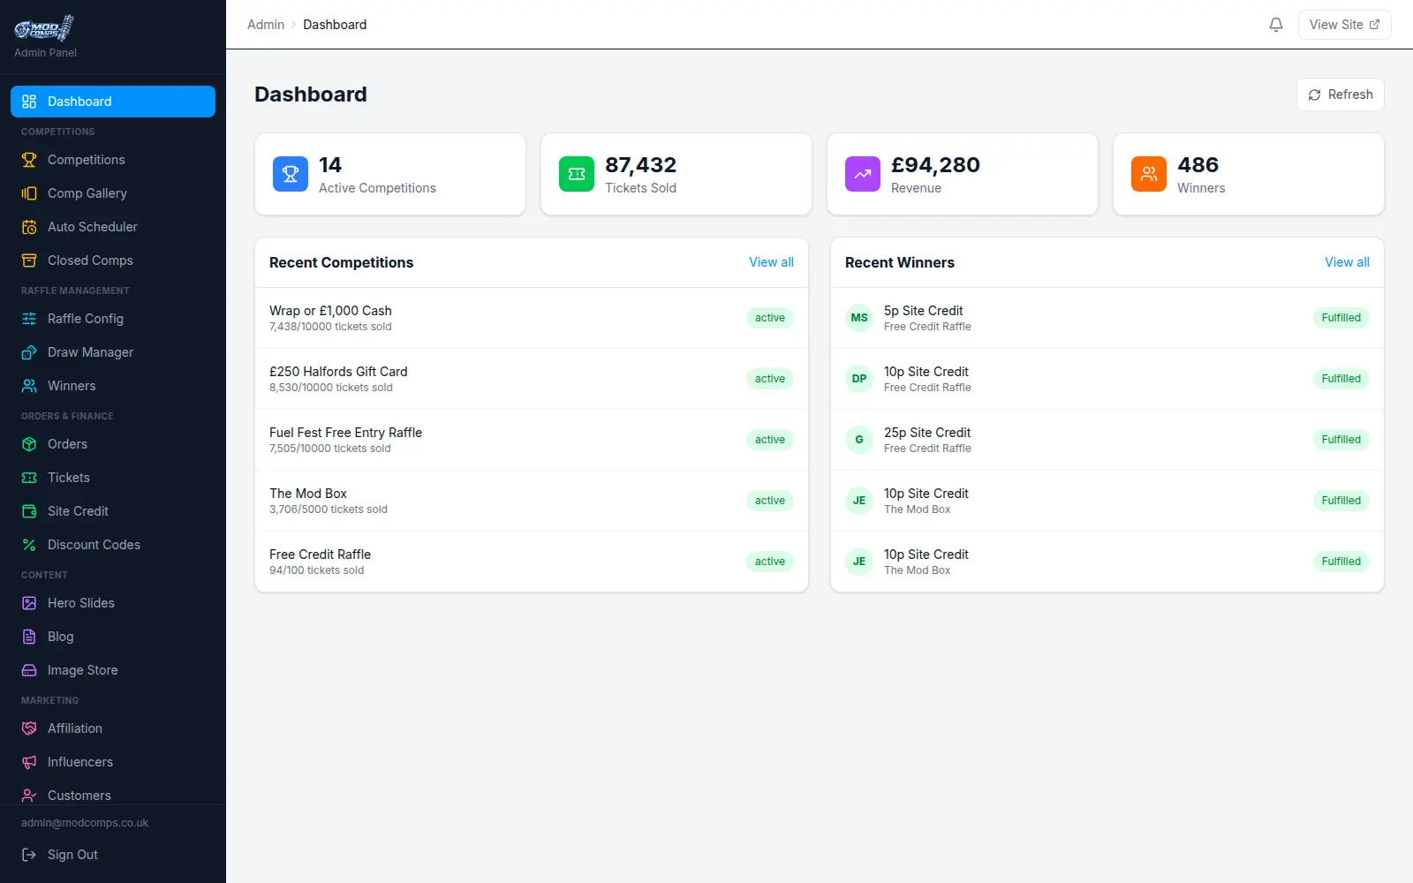This screenshot has width=1413, height=883.
Task: Click the Influencers megaphone icon
Action: pos(29,762)
